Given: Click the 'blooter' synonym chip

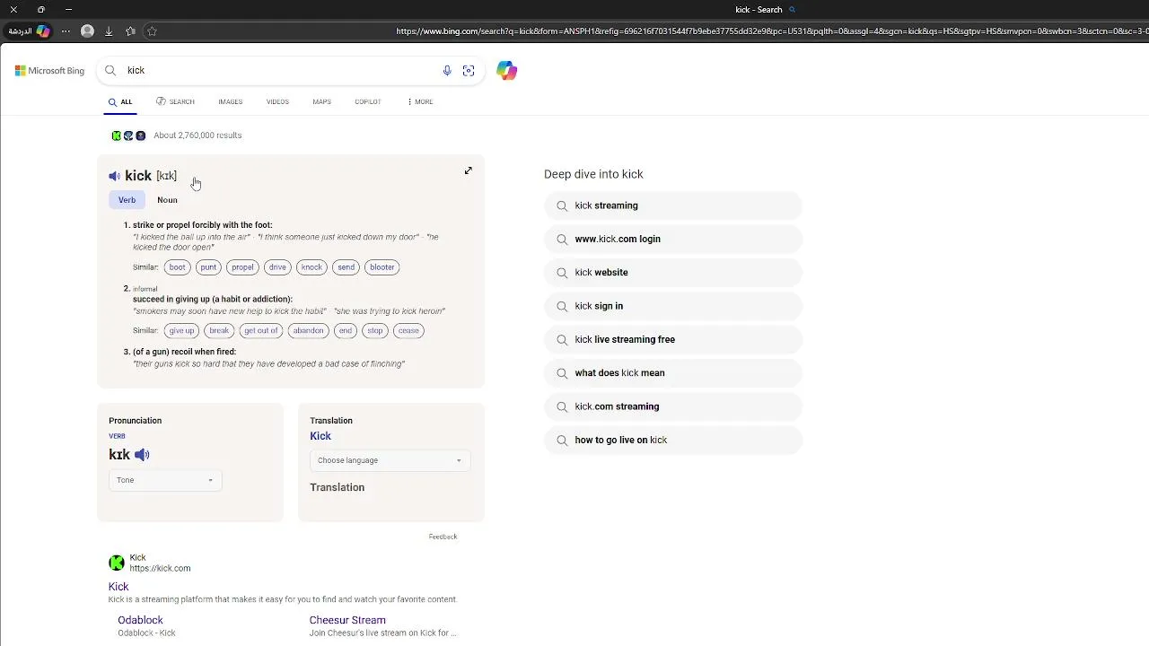Looking at the screenshot, I should 382,267.
